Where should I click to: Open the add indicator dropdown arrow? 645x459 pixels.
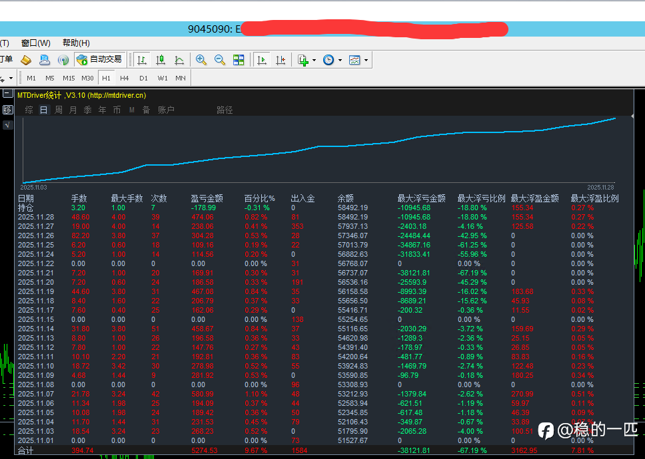tap(314, 60)
